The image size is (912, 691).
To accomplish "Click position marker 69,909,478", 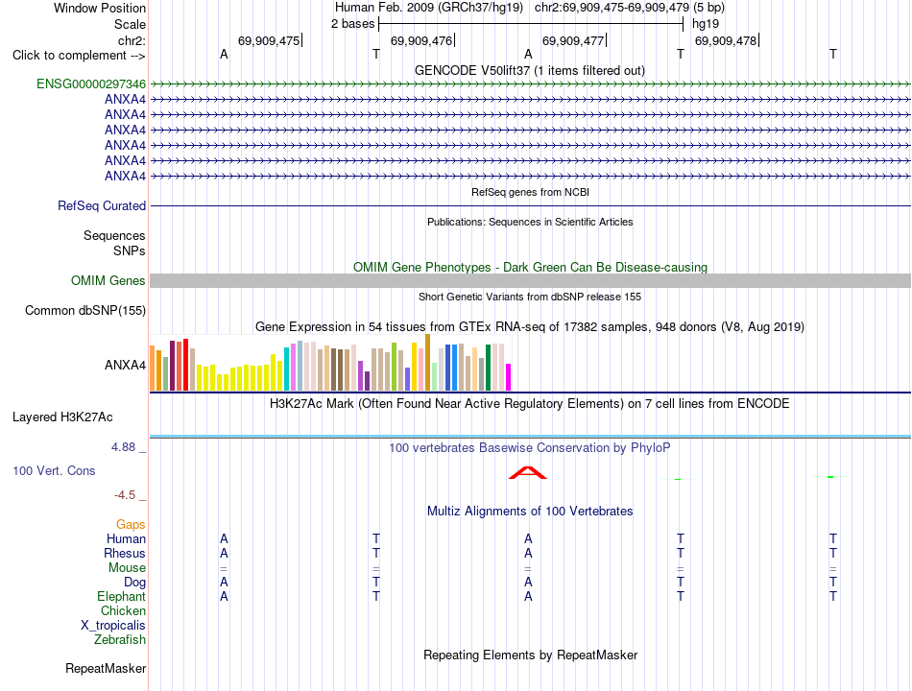I will (x=726, y=40).
